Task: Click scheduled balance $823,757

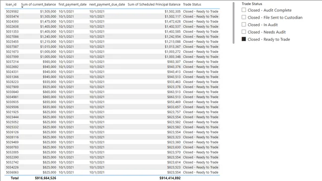Action: point(174,112)
